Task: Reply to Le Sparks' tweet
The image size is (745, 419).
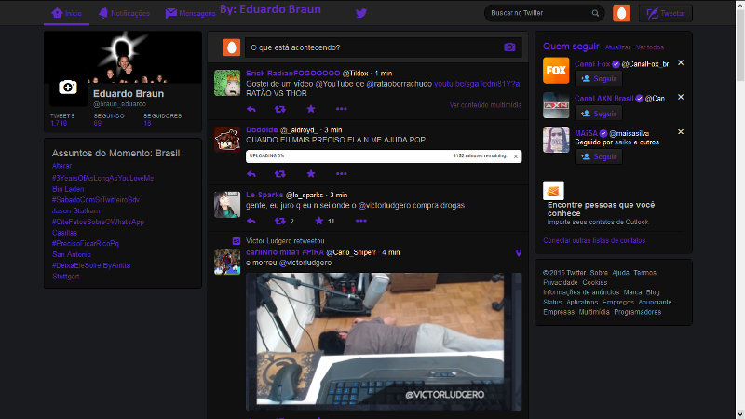Action: 251,221
